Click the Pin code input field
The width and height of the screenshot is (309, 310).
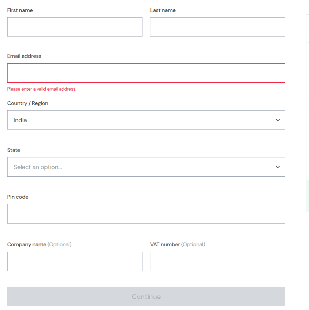tap(146, 214)
